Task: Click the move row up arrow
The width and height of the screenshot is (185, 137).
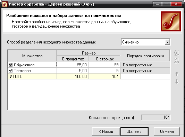Action: [177, 74]
